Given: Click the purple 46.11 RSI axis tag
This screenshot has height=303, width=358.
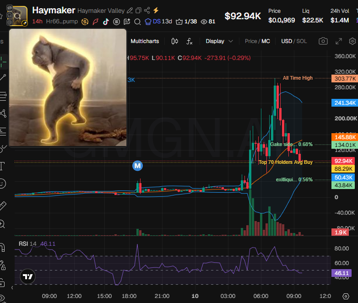Looking at the screenshot, I should (x=342, y=273).
